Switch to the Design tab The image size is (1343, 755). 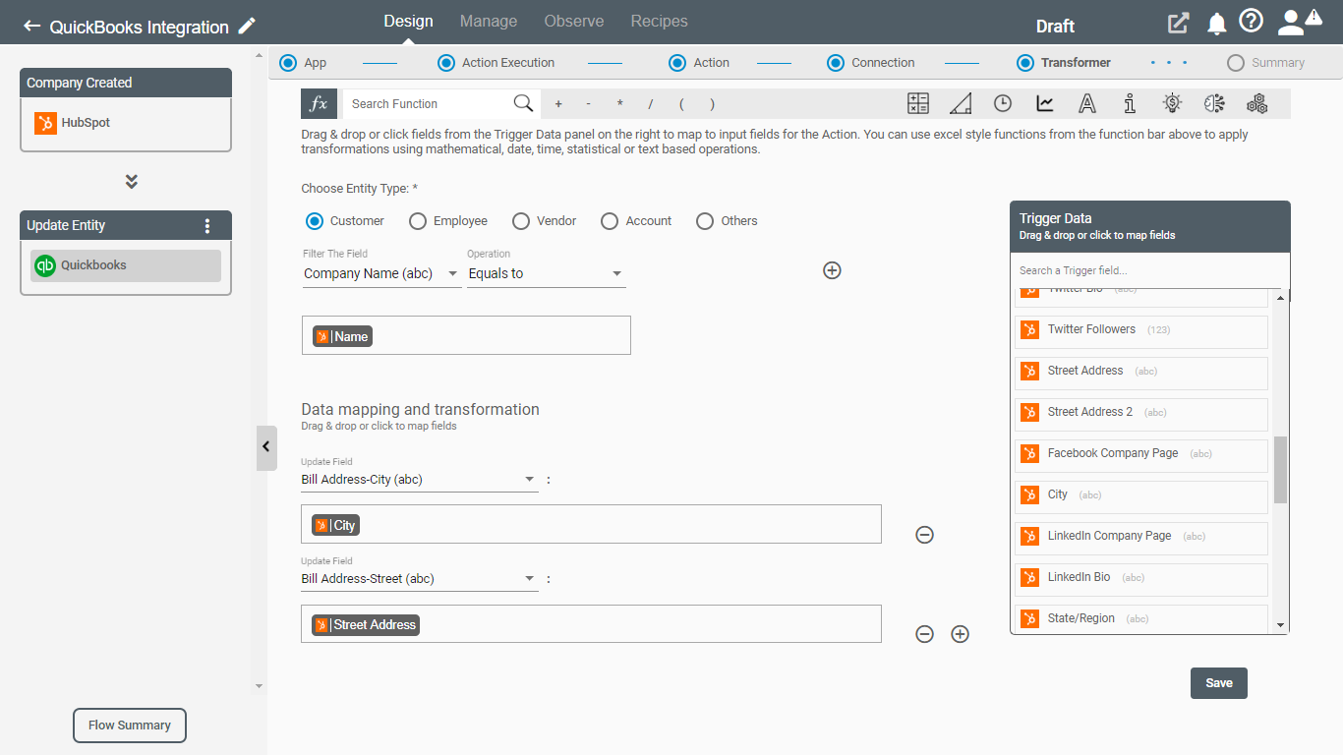(x=408, y=22)
